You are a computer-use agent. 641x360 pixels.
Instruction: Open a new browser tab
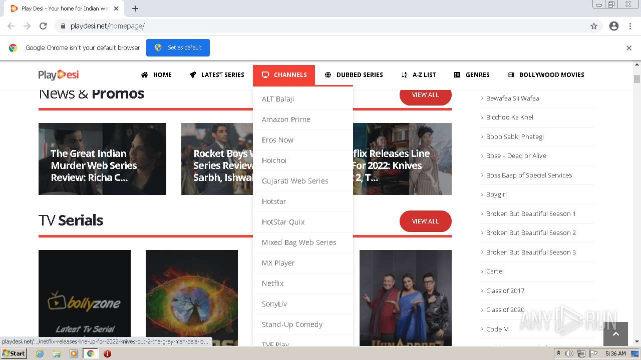point(135,8)
